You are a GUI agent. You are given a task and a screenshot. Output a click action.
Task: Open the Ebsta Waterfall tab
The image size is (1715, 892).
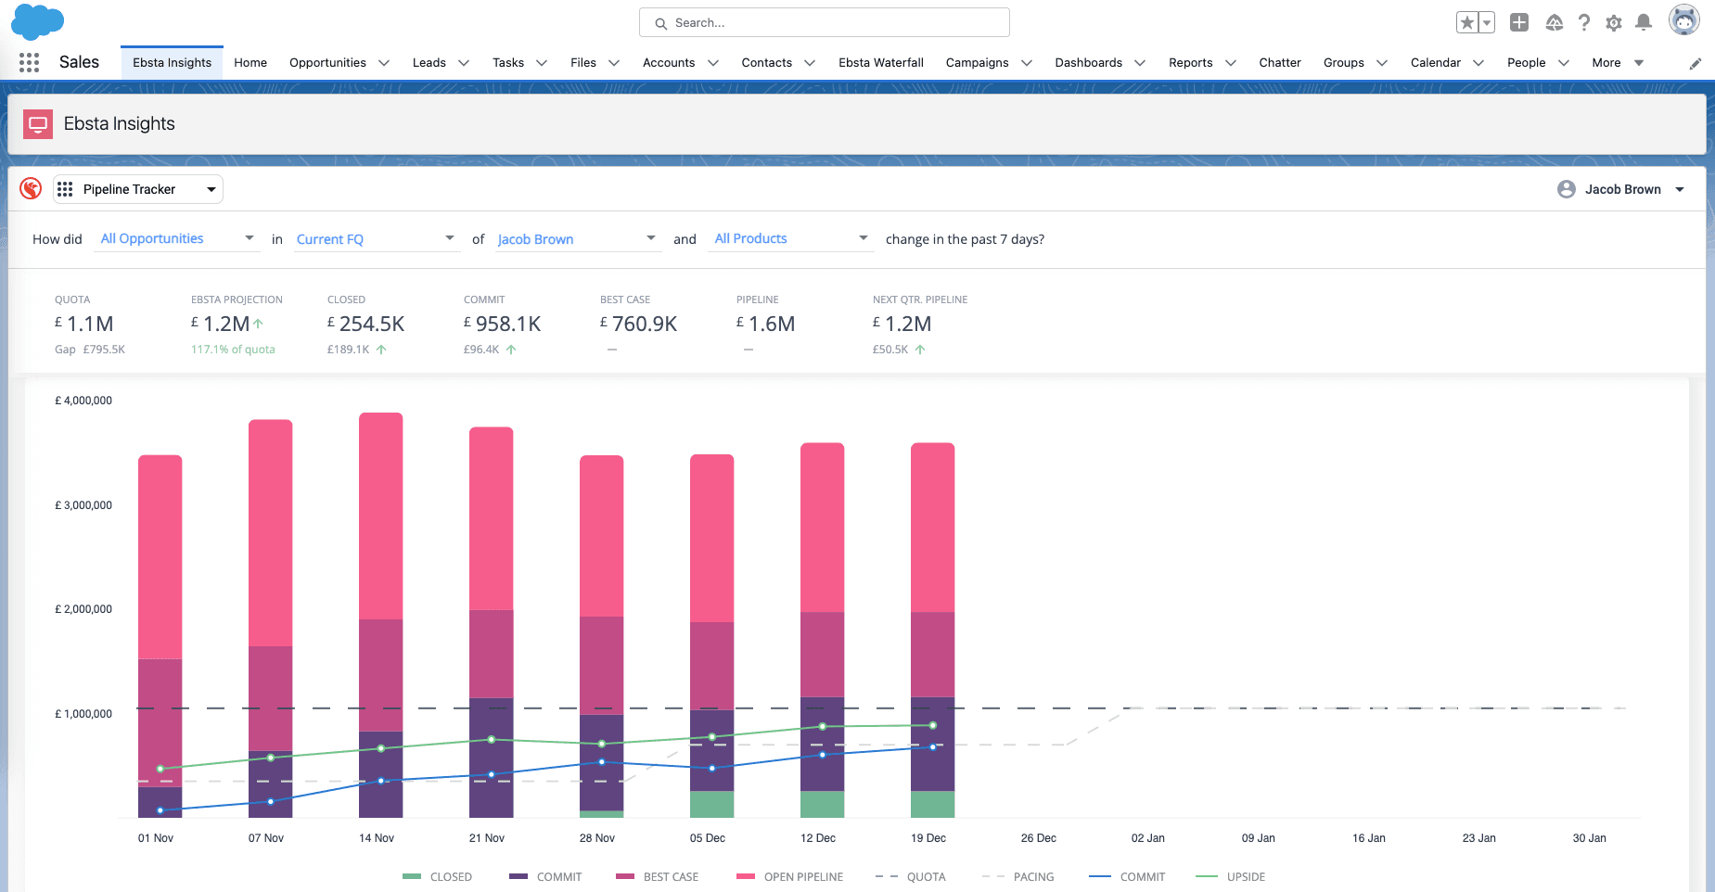[881, 63]
